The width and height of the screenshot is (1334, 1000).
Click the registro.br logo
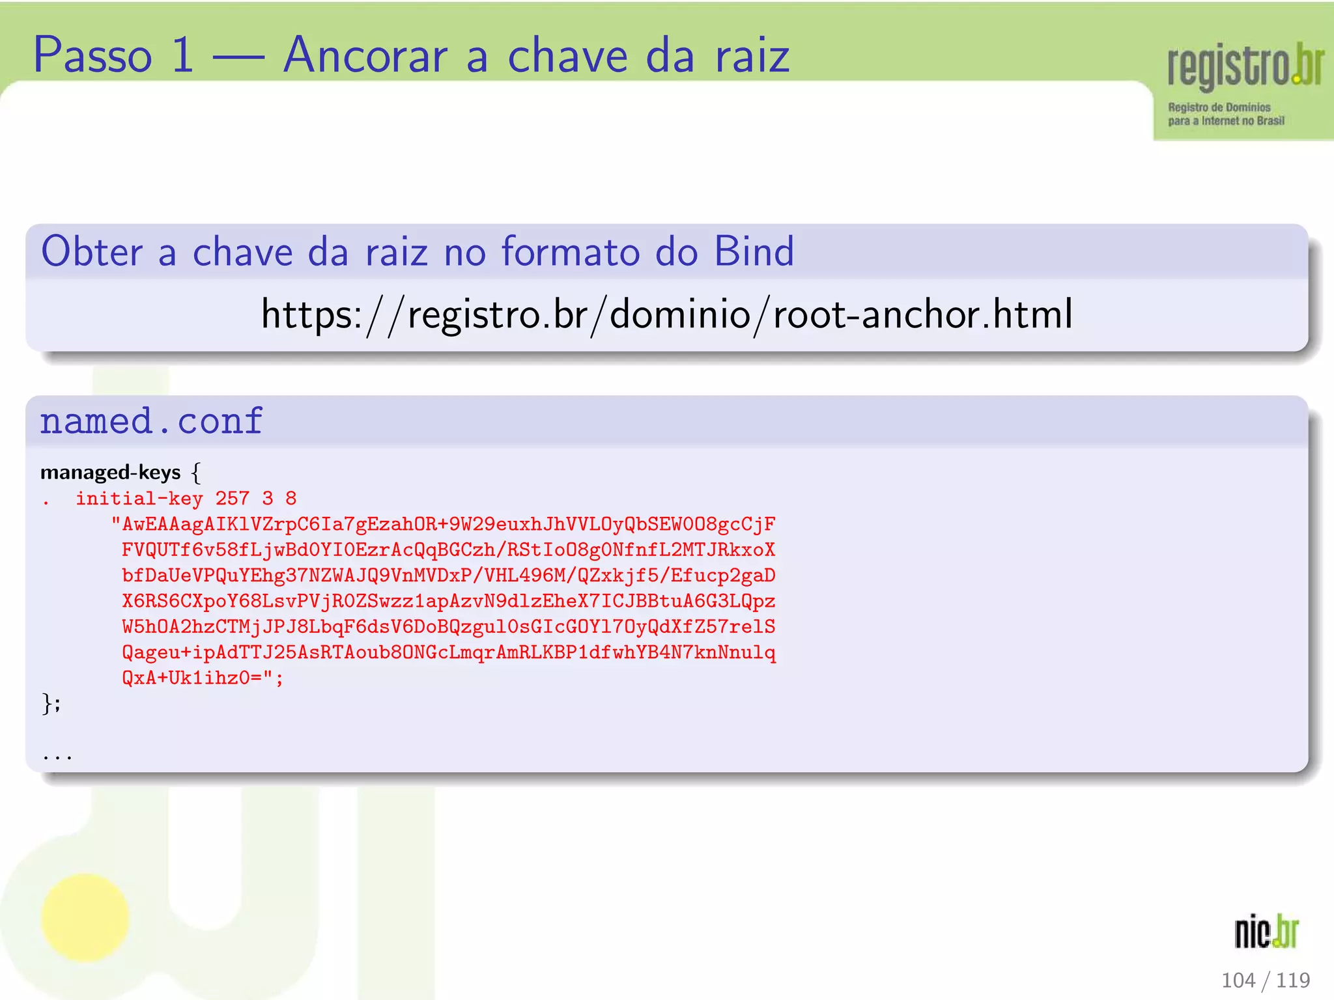click(1245, 68)
